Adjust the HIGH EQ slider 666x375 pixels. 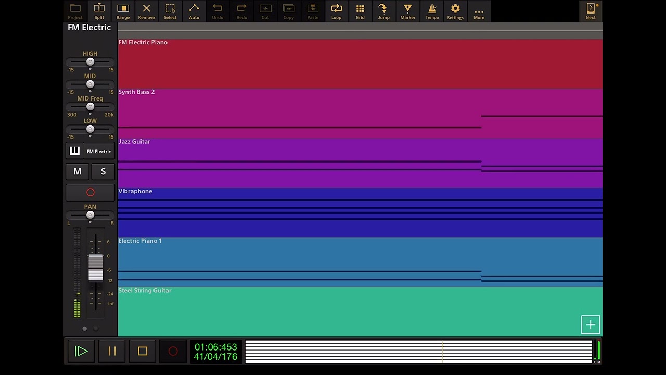pos(90,62)
